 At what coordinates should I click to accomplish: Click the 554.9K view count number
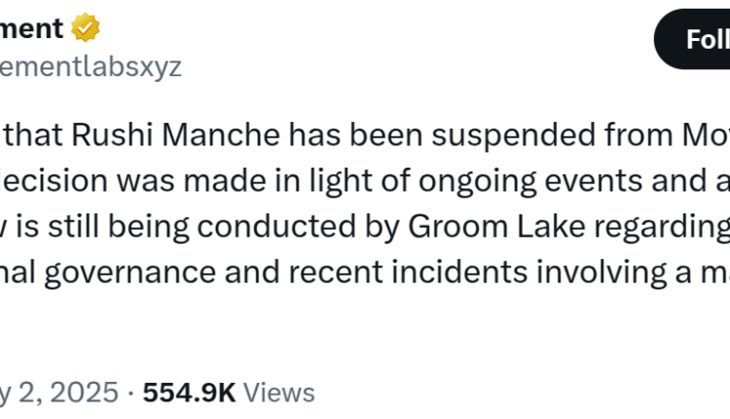[189, 392]
